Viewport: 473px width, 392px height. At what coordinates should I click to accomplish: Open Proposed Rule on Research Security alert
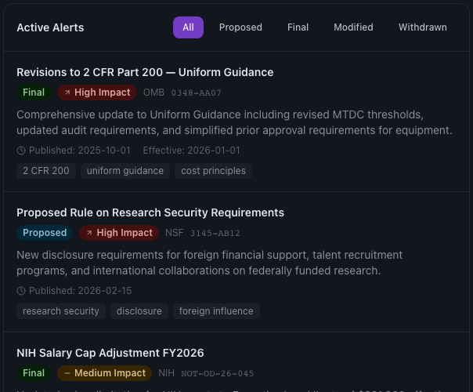coord(150,212)
